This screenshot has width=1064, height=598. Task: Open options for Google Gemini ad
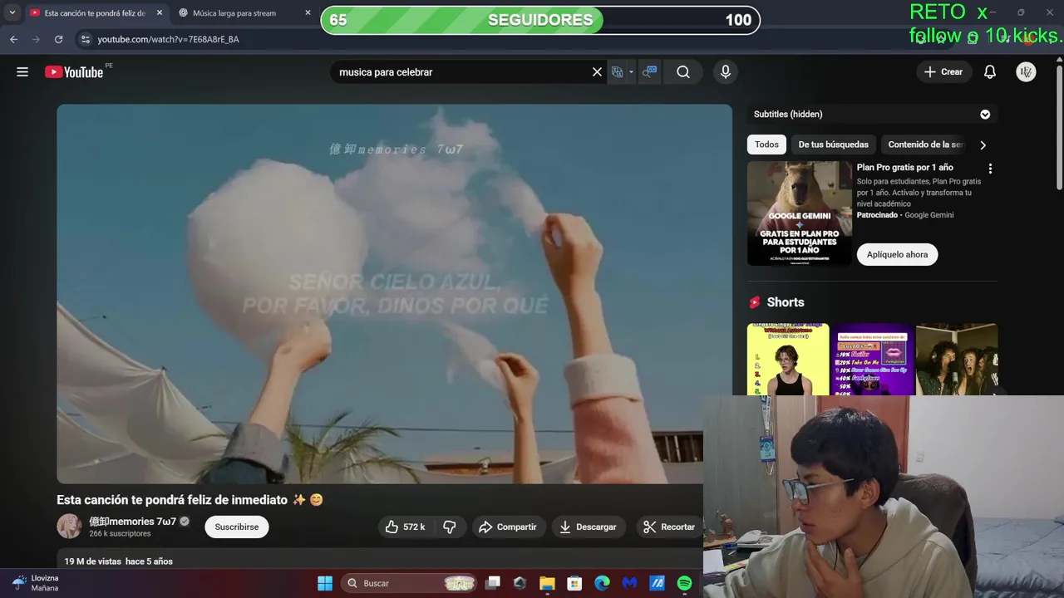(x=990, y=169)
